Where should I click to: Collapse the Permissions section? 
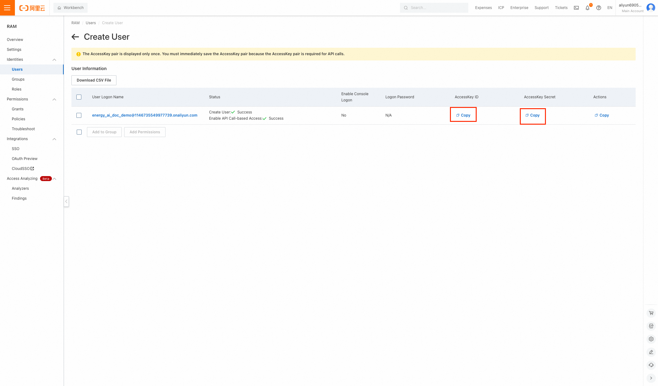pos(54,99)
